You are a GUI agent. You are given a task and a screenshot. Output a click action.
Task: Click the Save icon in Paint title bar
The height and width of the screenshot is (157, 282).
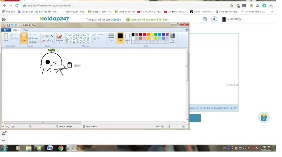click(8, 25)
